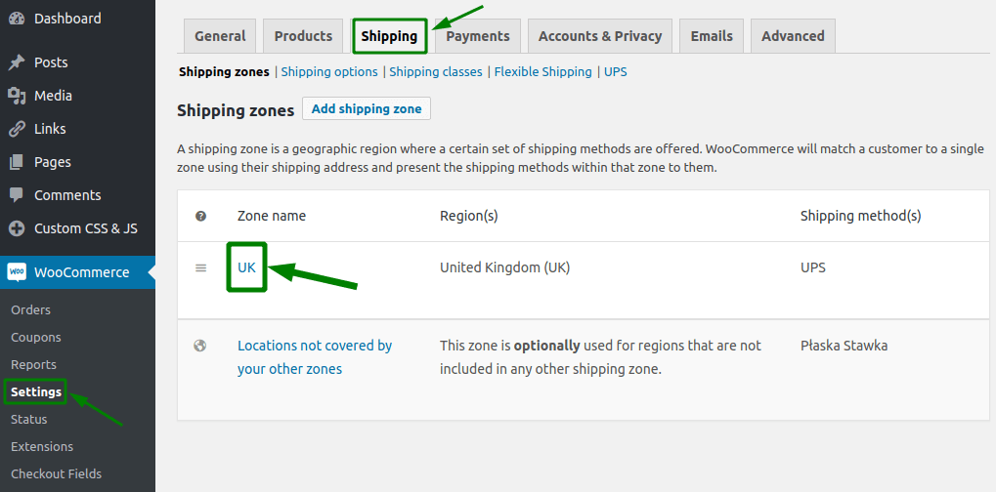Click the Pages document icon
This screenshot has width=996, height=492.
click(17, 162)
